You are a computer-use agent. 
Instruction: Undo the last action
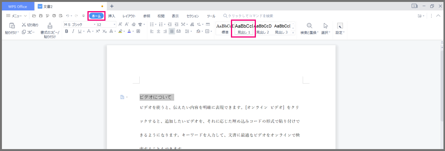[68, 16]
